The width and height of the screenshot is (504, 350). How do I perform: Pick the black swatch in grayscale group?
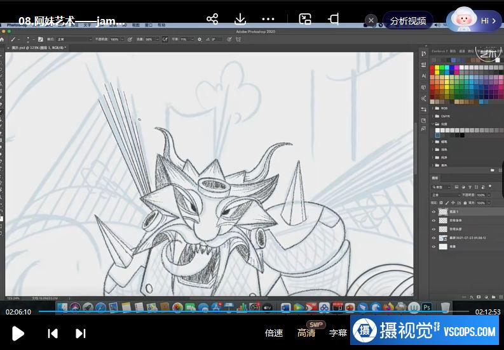pos(462,135)
